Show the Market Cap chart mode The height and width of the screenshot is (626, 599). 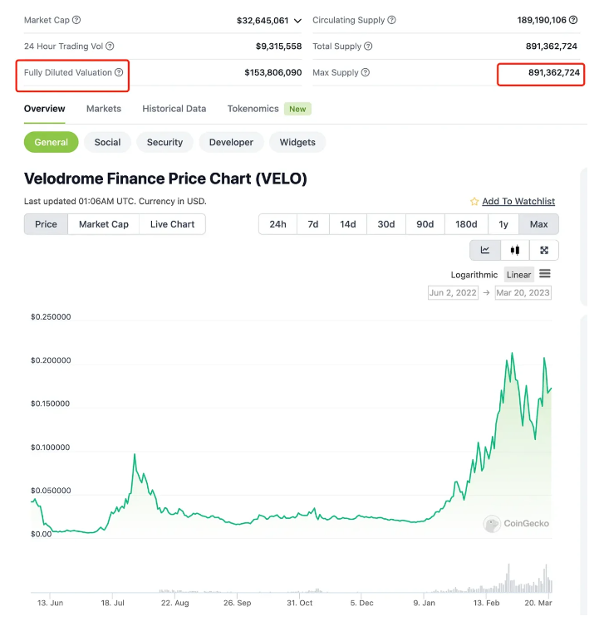click(x=104, y=224)
